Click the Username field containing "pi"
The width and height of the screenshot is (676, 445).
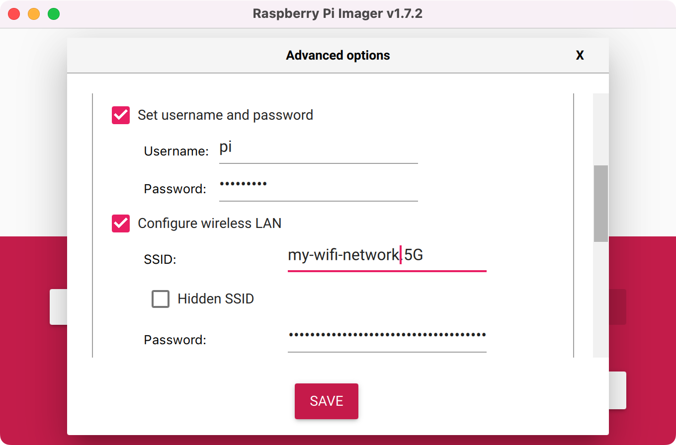pos(318,150)
